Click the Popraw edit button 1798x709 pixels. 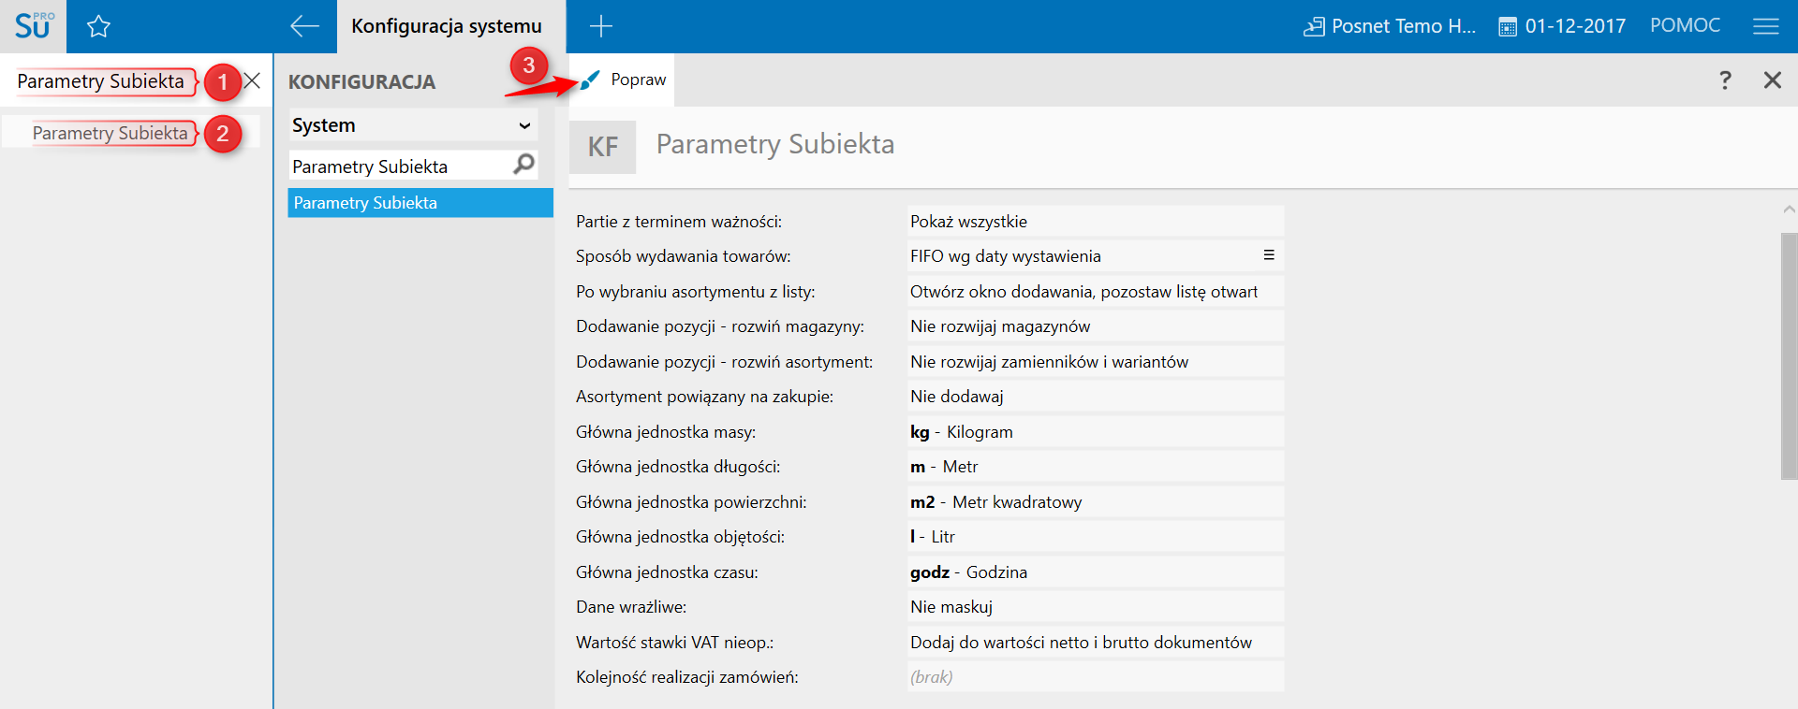pos(624,80)
